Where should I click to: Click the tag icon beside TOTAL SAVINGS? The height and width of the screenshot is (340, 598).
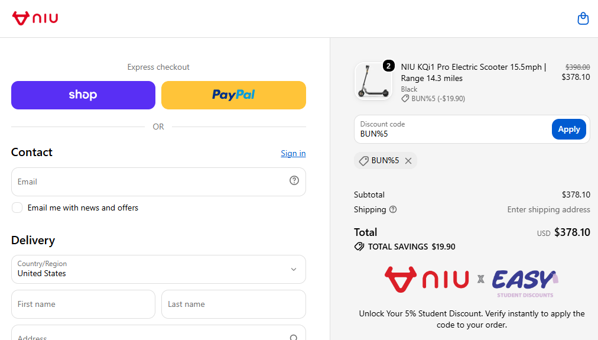[359, 247]
